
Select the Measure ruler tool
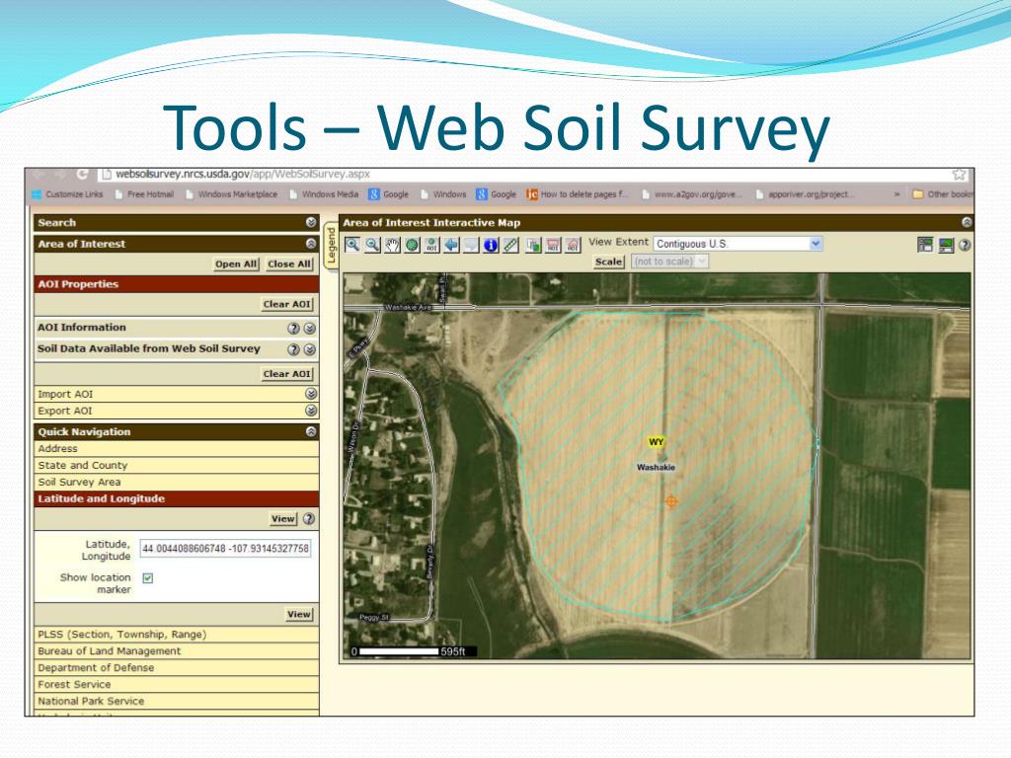(510, 245)
